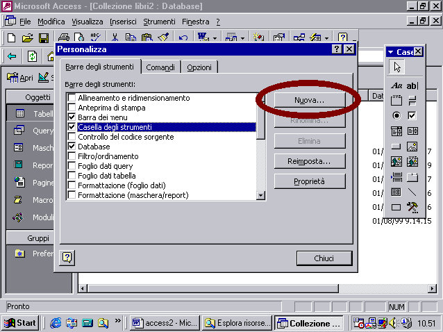Select the Command Button toolbox tool
443x332 pixels.
pos(396,147)
